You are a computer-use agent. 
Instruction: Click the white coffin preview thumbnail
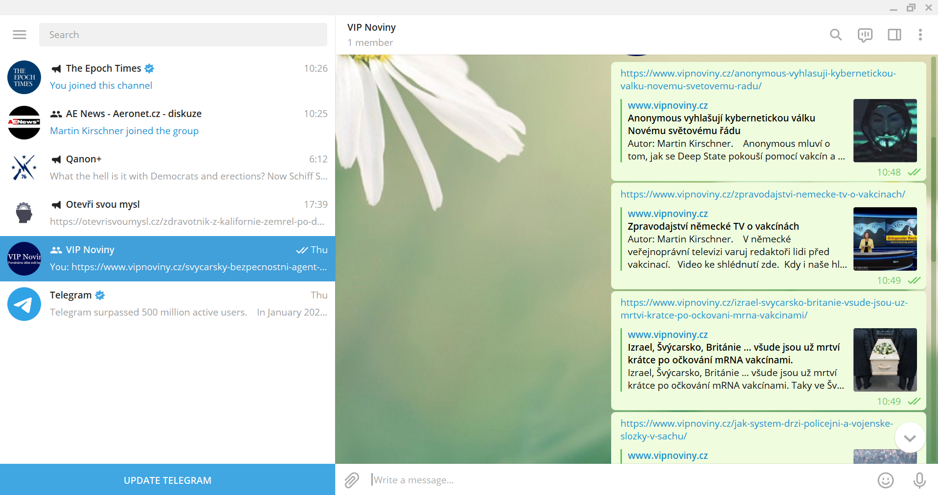click(885, 360)
